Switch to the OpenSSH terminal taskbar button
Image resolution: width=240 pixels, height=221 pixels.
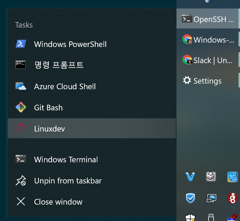[x=208, y=18]
